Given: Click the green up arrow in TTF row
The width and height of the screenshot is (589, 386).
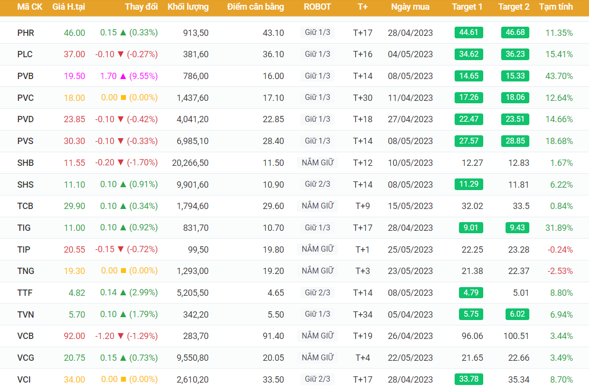Looking at the screenshot, I should point(123,292).
